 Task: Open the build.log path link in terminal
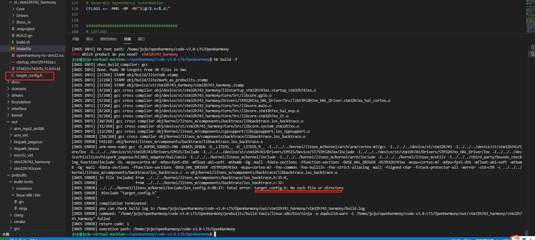click(261, 208)
